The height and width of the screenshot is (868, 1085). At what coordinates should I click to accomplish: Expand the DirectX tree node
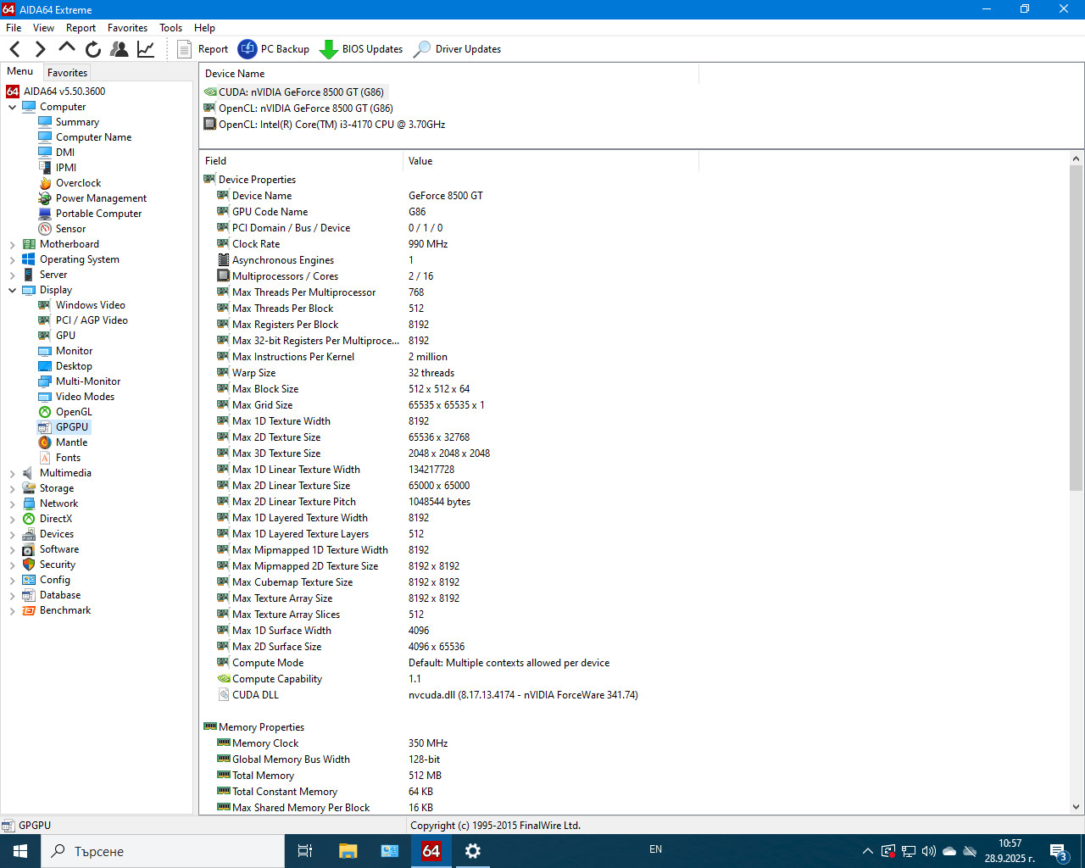13,519
